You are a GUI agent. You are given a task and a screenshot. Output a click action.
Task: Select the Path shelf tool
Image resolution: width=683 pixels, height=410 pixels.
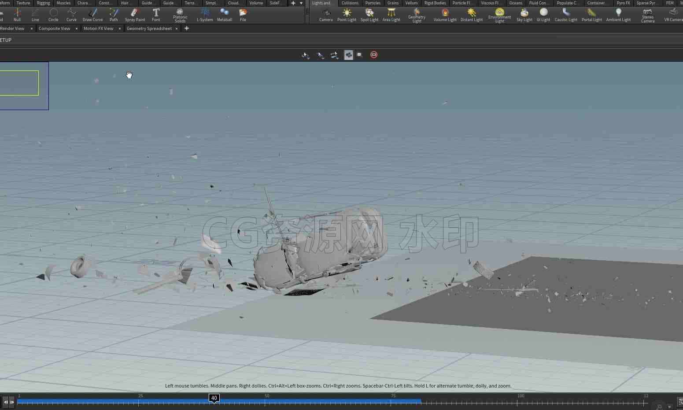[114, 15]
